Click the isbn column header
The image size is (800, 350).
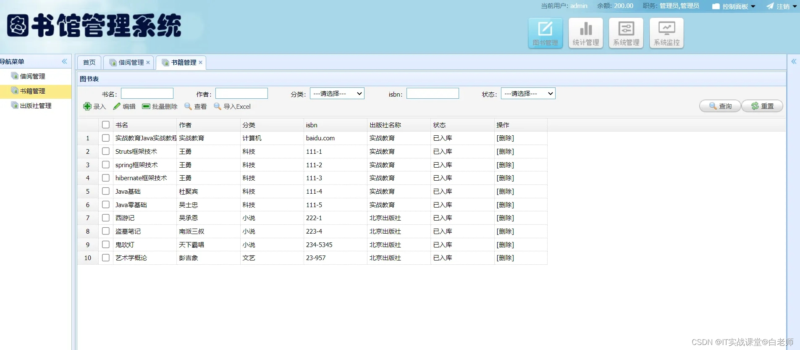pos(335,125)
